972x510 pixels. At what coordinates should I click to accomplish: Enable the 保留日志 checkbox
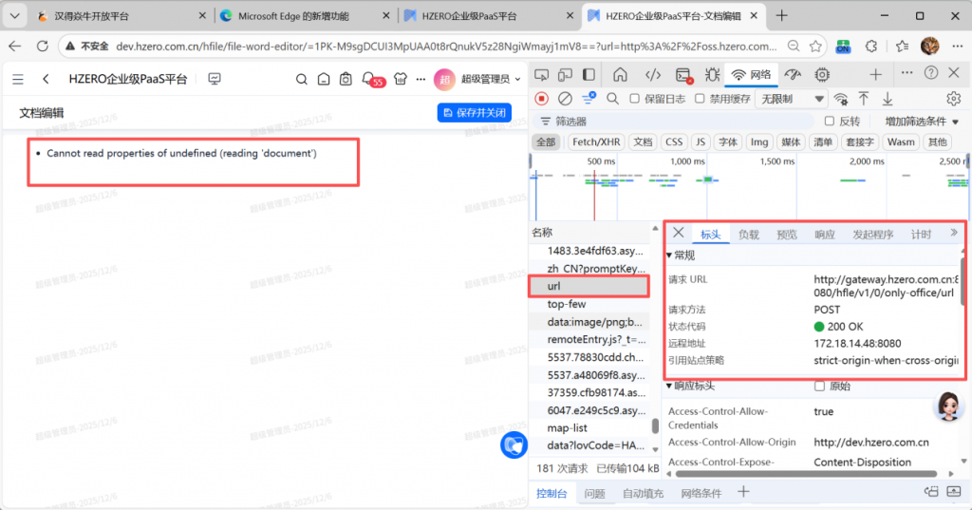pos(635,99)
